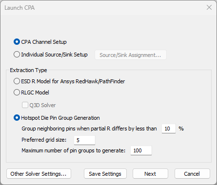Click the Preferred grid size field
Viewport: 217px width, 185px height.
[x=84, y=140]
